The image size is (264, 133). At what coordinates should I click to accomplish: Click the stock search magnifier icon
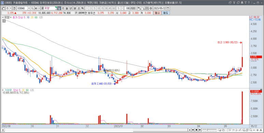[x=32, y=8]
